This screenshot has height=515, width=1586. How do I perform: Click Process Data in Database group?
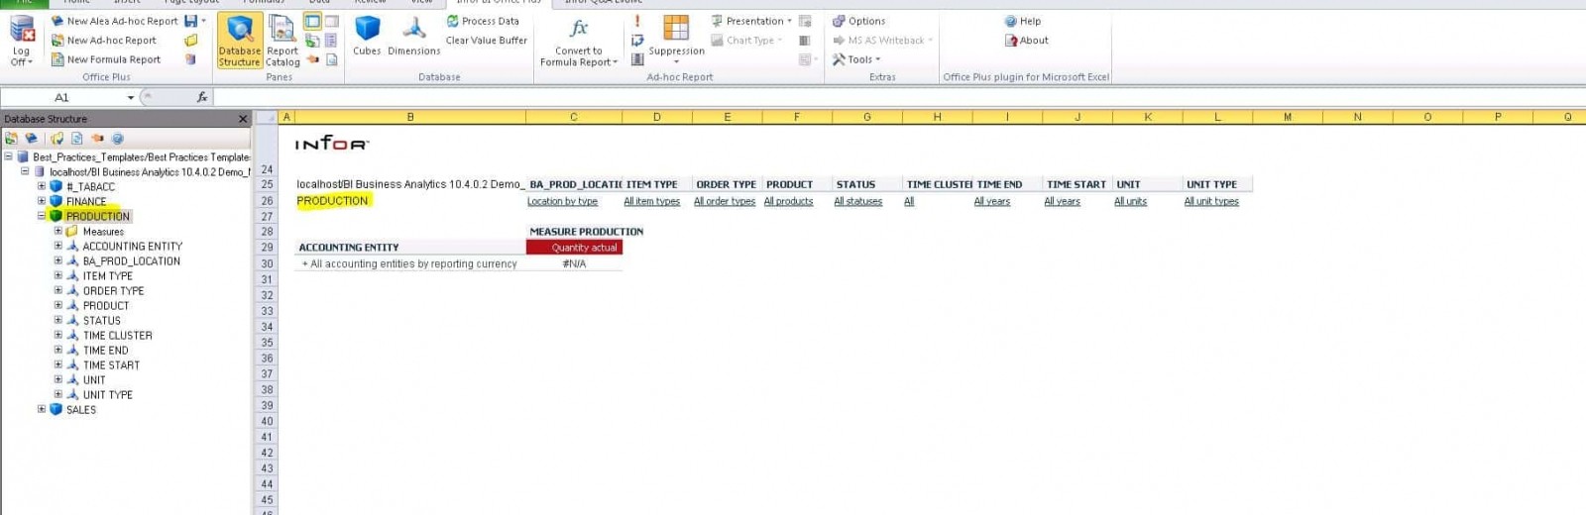coord(483,21)
